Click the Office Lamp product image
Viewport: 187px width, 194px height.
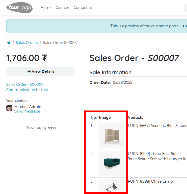point(112,186)
